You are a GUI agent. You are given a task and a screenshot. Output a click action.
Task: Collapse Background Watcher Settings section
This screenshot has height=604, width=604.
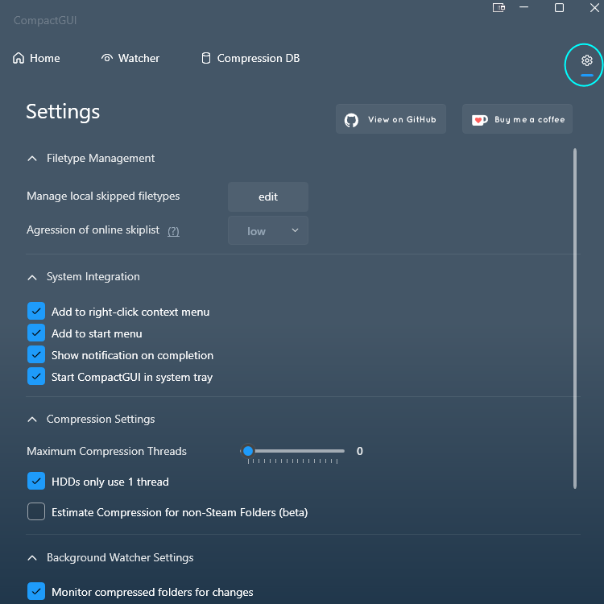[x=32, y=558]
